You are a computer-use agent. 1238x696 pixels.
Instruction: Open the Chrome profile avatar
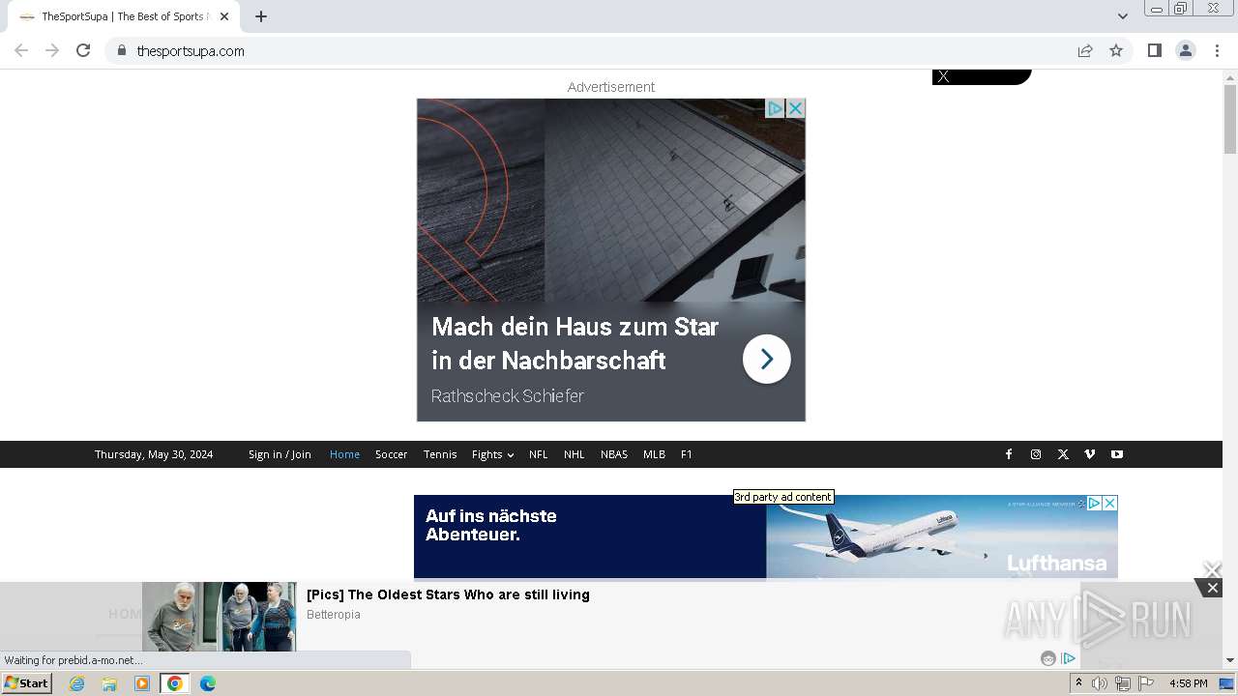(x=1185, y=50)
